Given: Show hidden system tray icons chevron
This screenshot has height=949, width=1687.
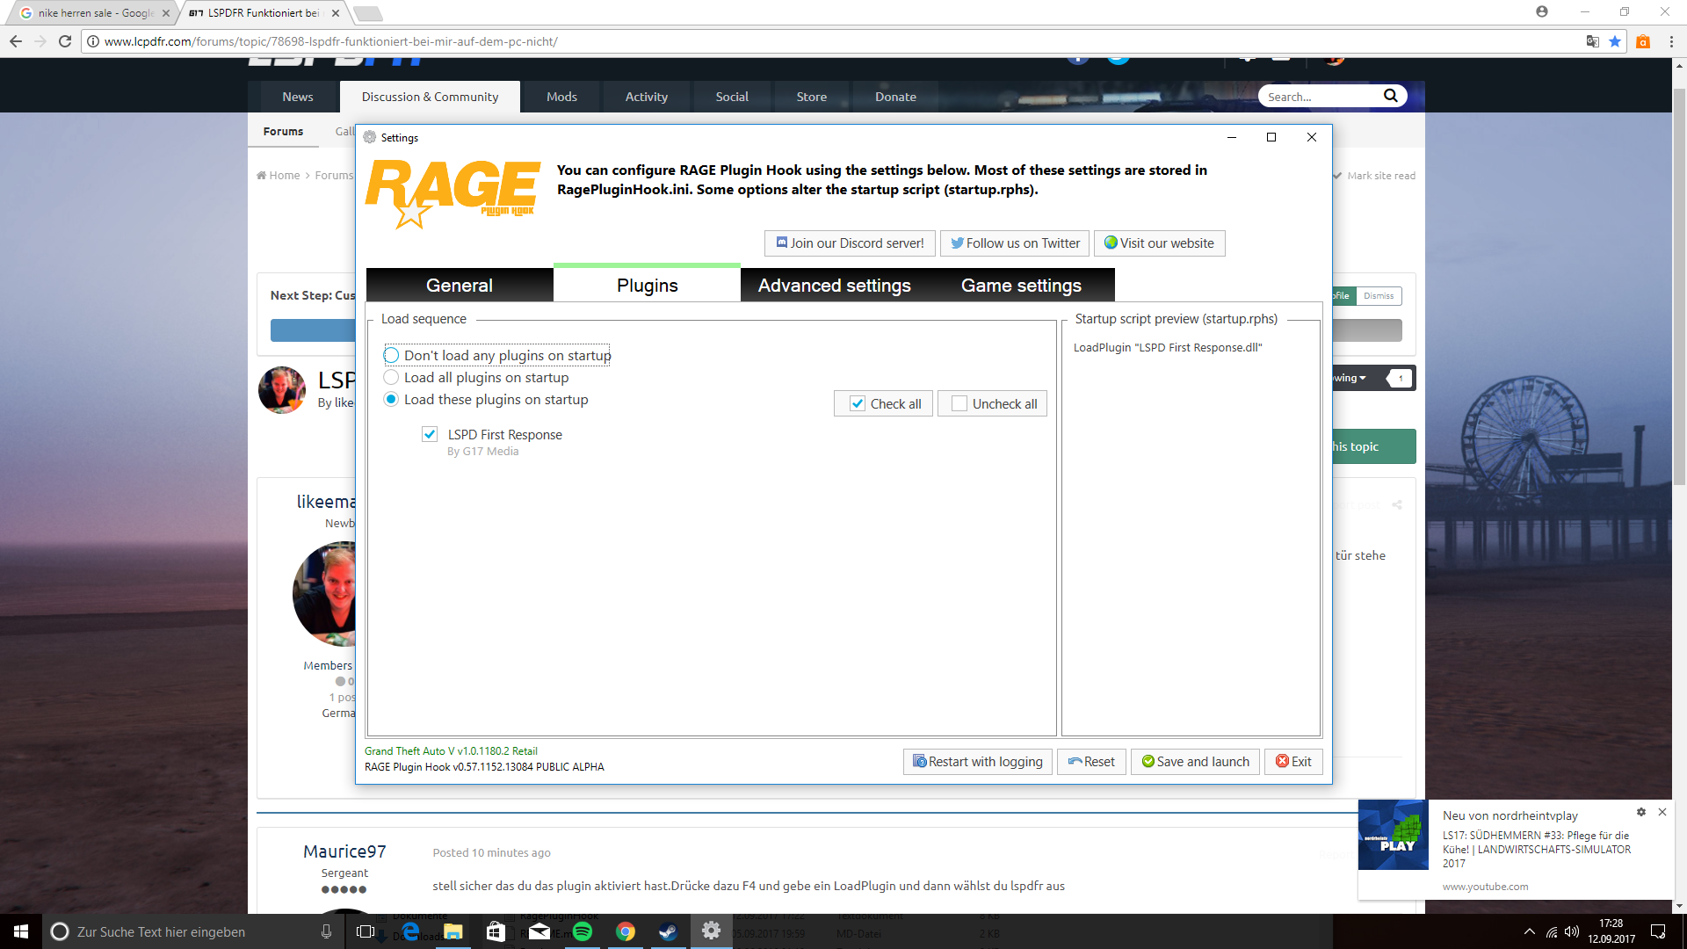Looking at the screenshot, I should [1529, 931].
